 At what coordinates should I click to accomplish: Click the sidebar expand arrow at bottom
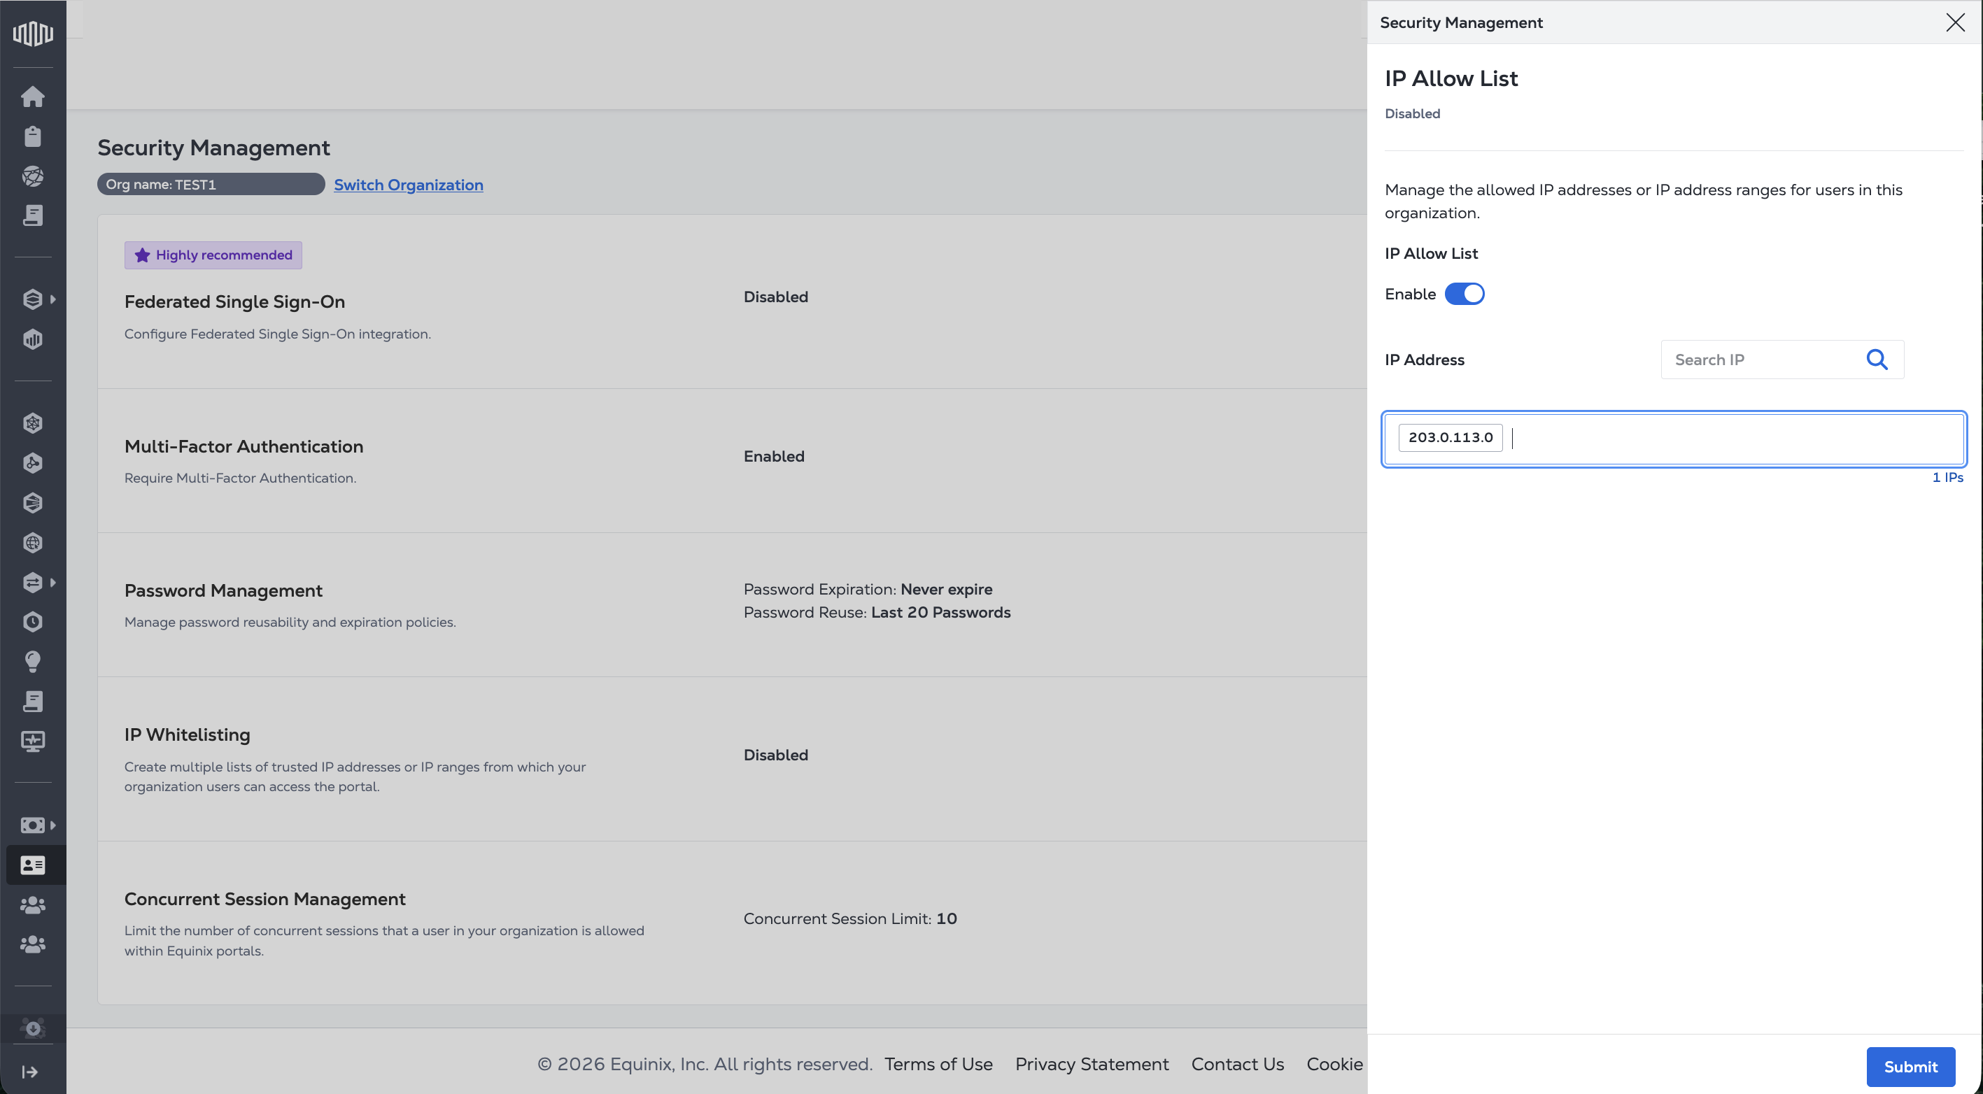pos(30,1072)
